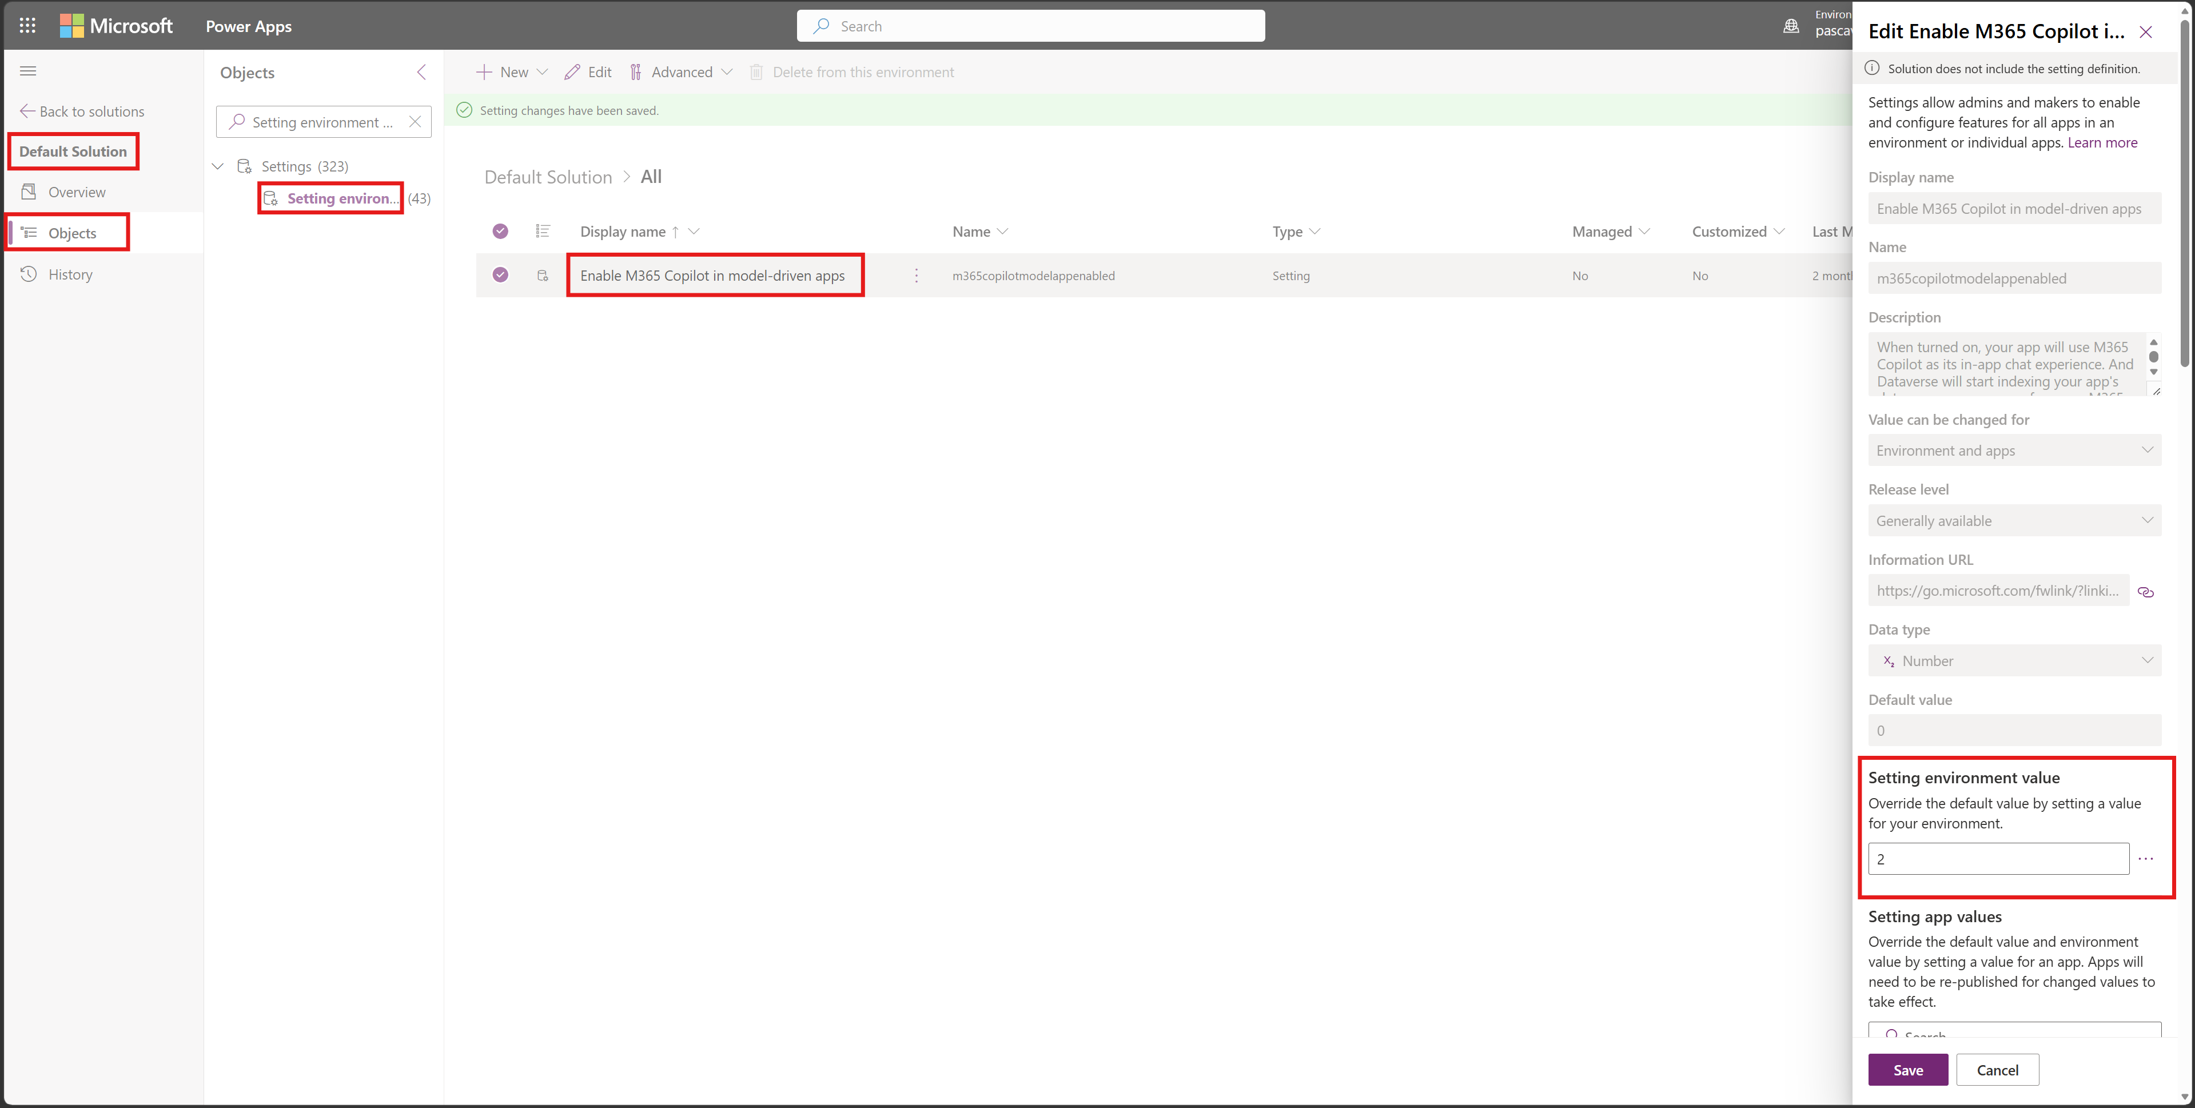Viewport: 2195px width, 1108px height.
Task: Open the Customized column menu
Action: point(1779,231)
